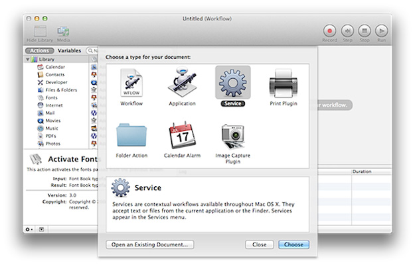This screenshot has width=415, height=265.
Task: Click the Choose button
Action: point(293,244)
